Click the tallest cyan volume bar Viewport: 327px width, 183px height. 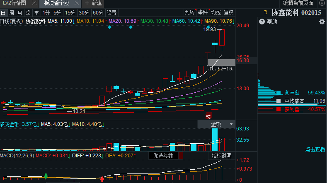pos(215,140)
